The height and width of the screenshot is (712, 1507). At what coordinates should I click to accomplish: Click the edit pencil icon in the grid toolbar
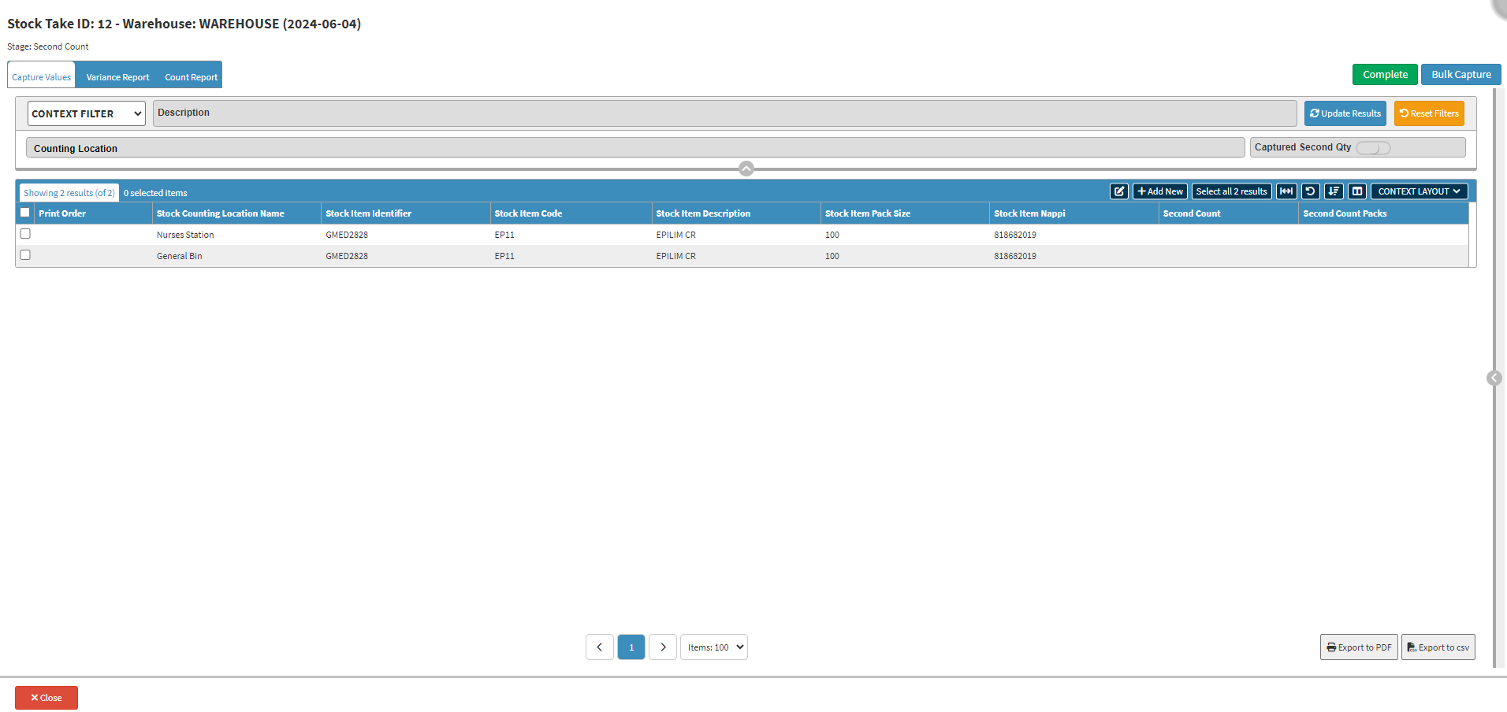[x=1118, y=191]
